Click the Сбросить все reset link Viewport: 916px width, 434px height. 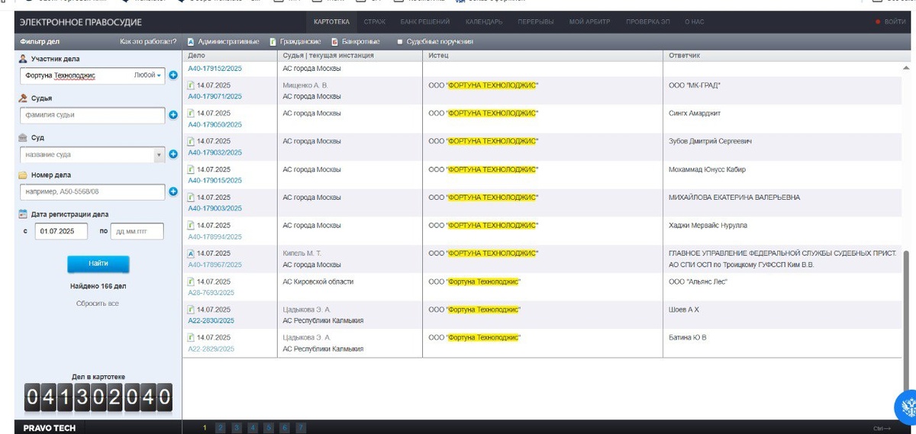pyautogui.click(x=98, y=304)
